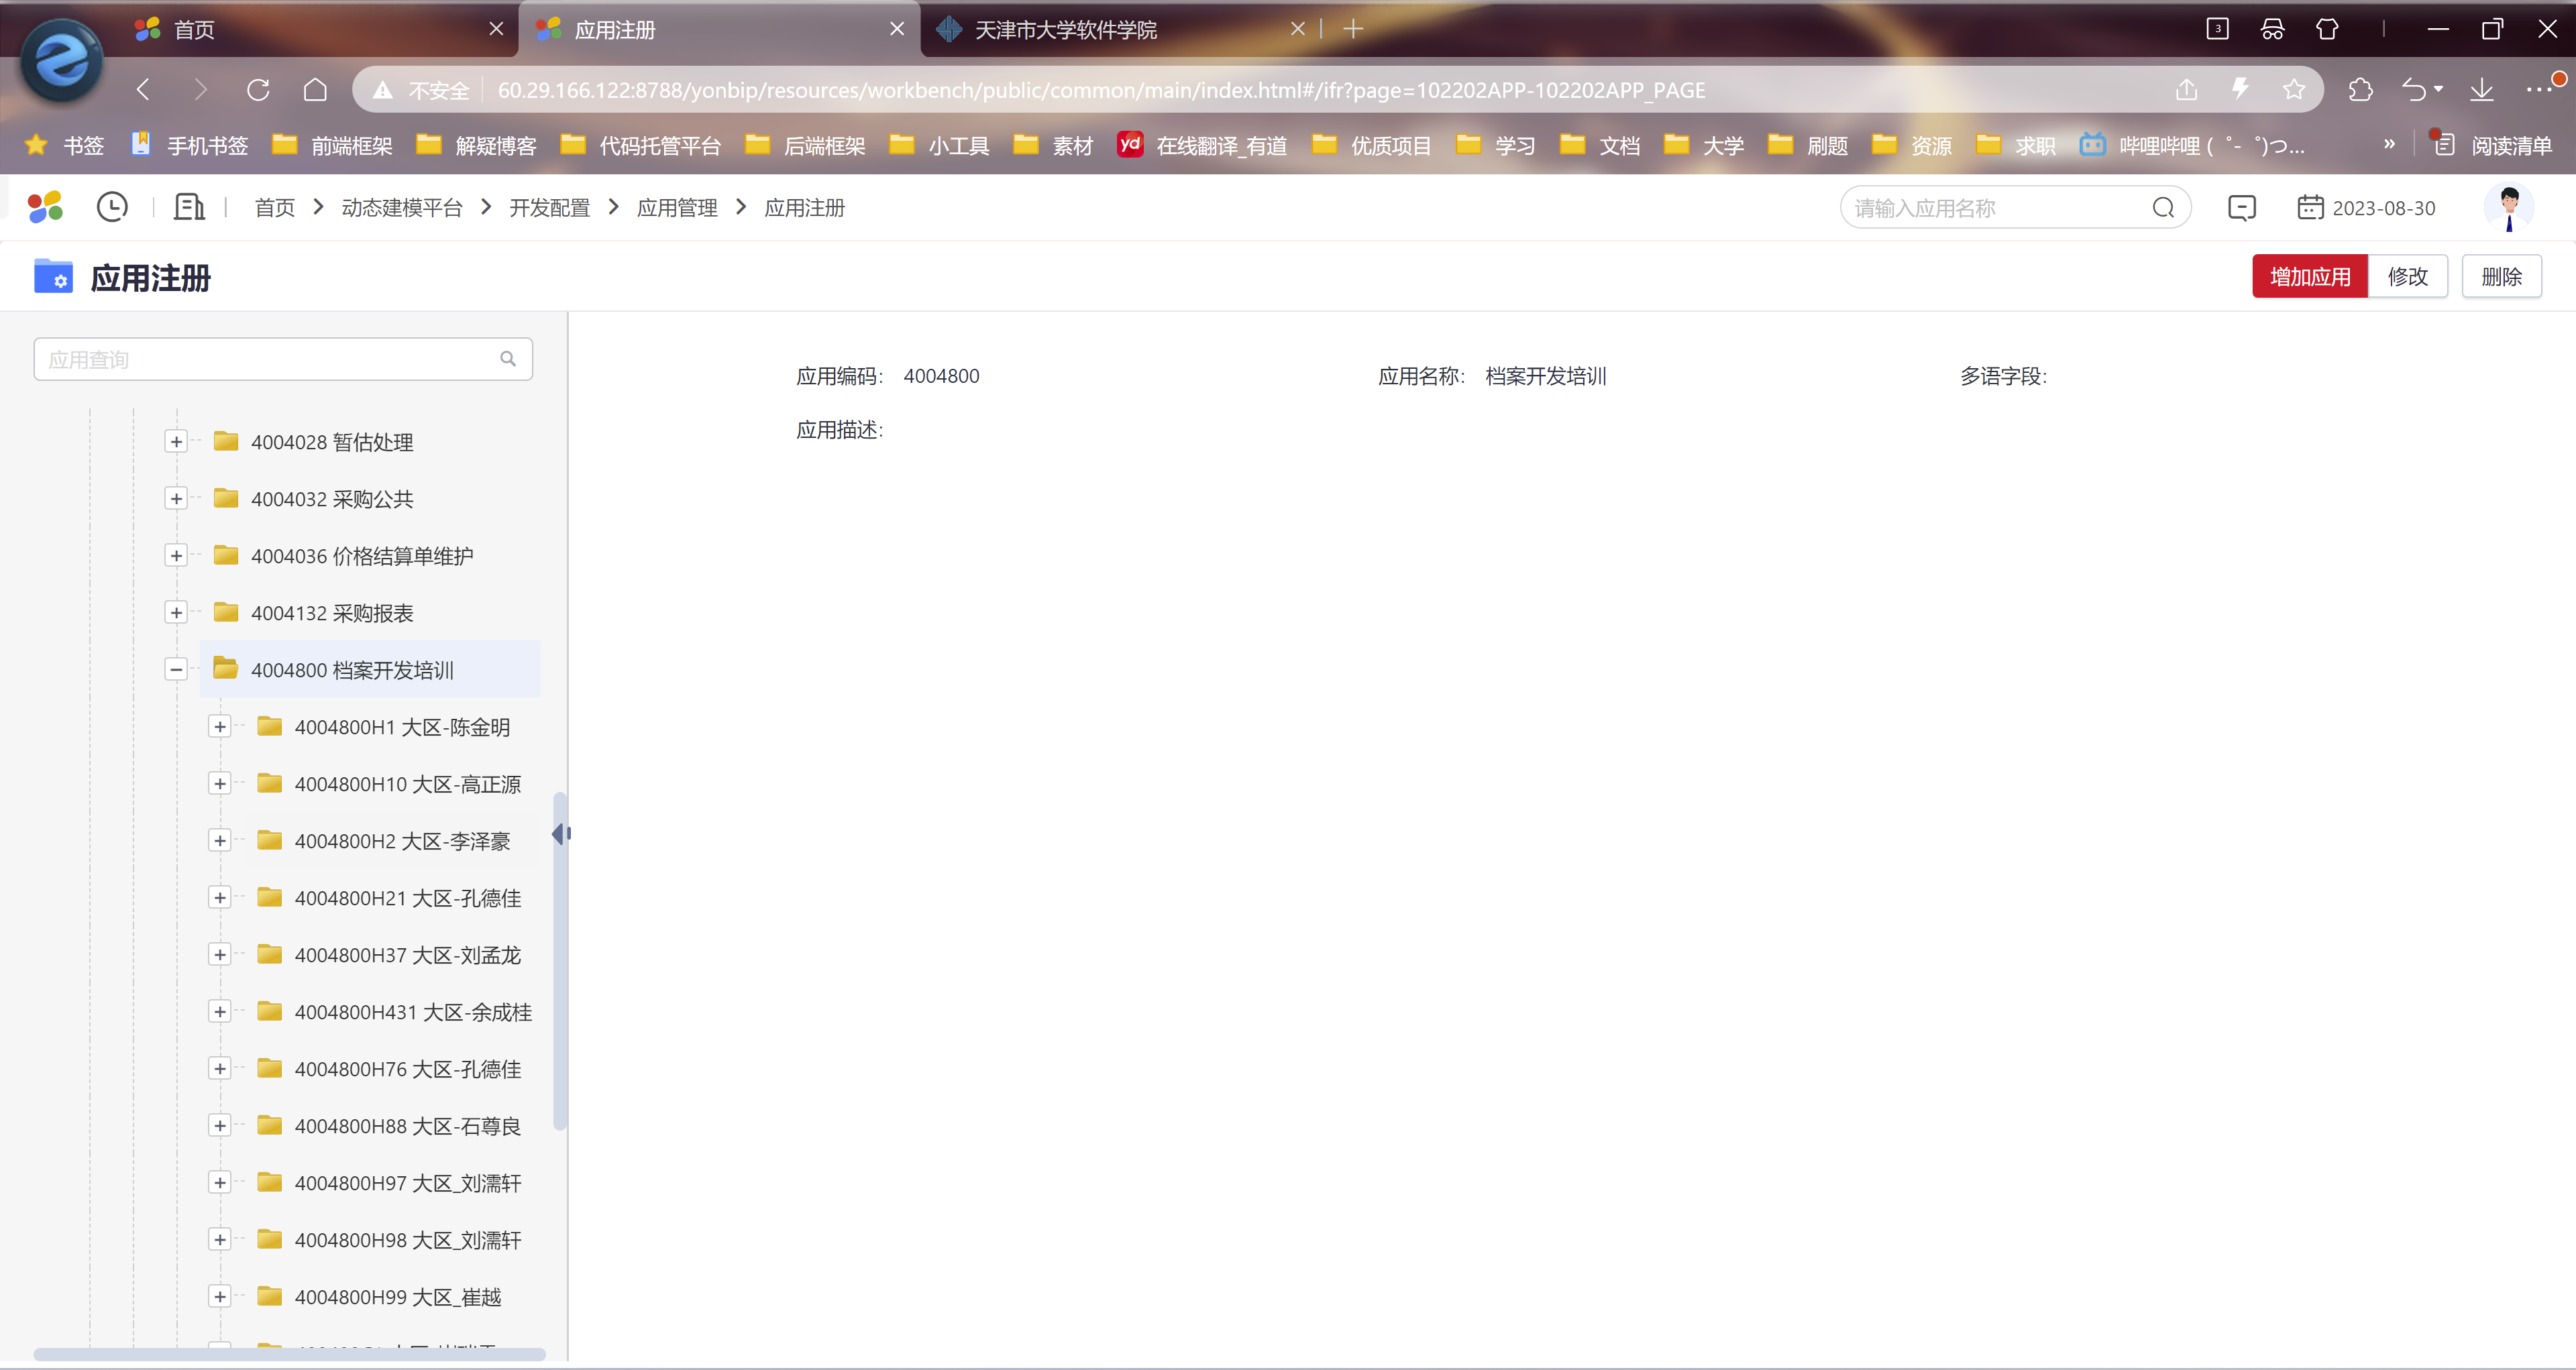Click the red 增加应用 button
This screenshot has width=2576, height=1370.
[x=2309, y=277]
